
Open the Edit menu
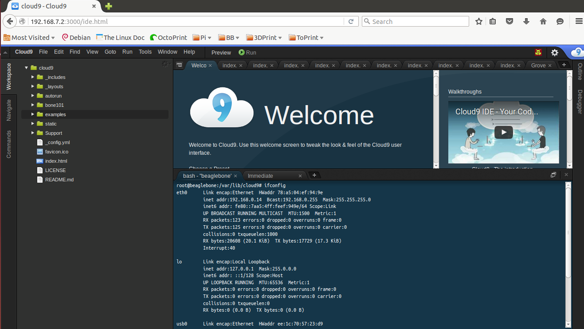[59, 52]
